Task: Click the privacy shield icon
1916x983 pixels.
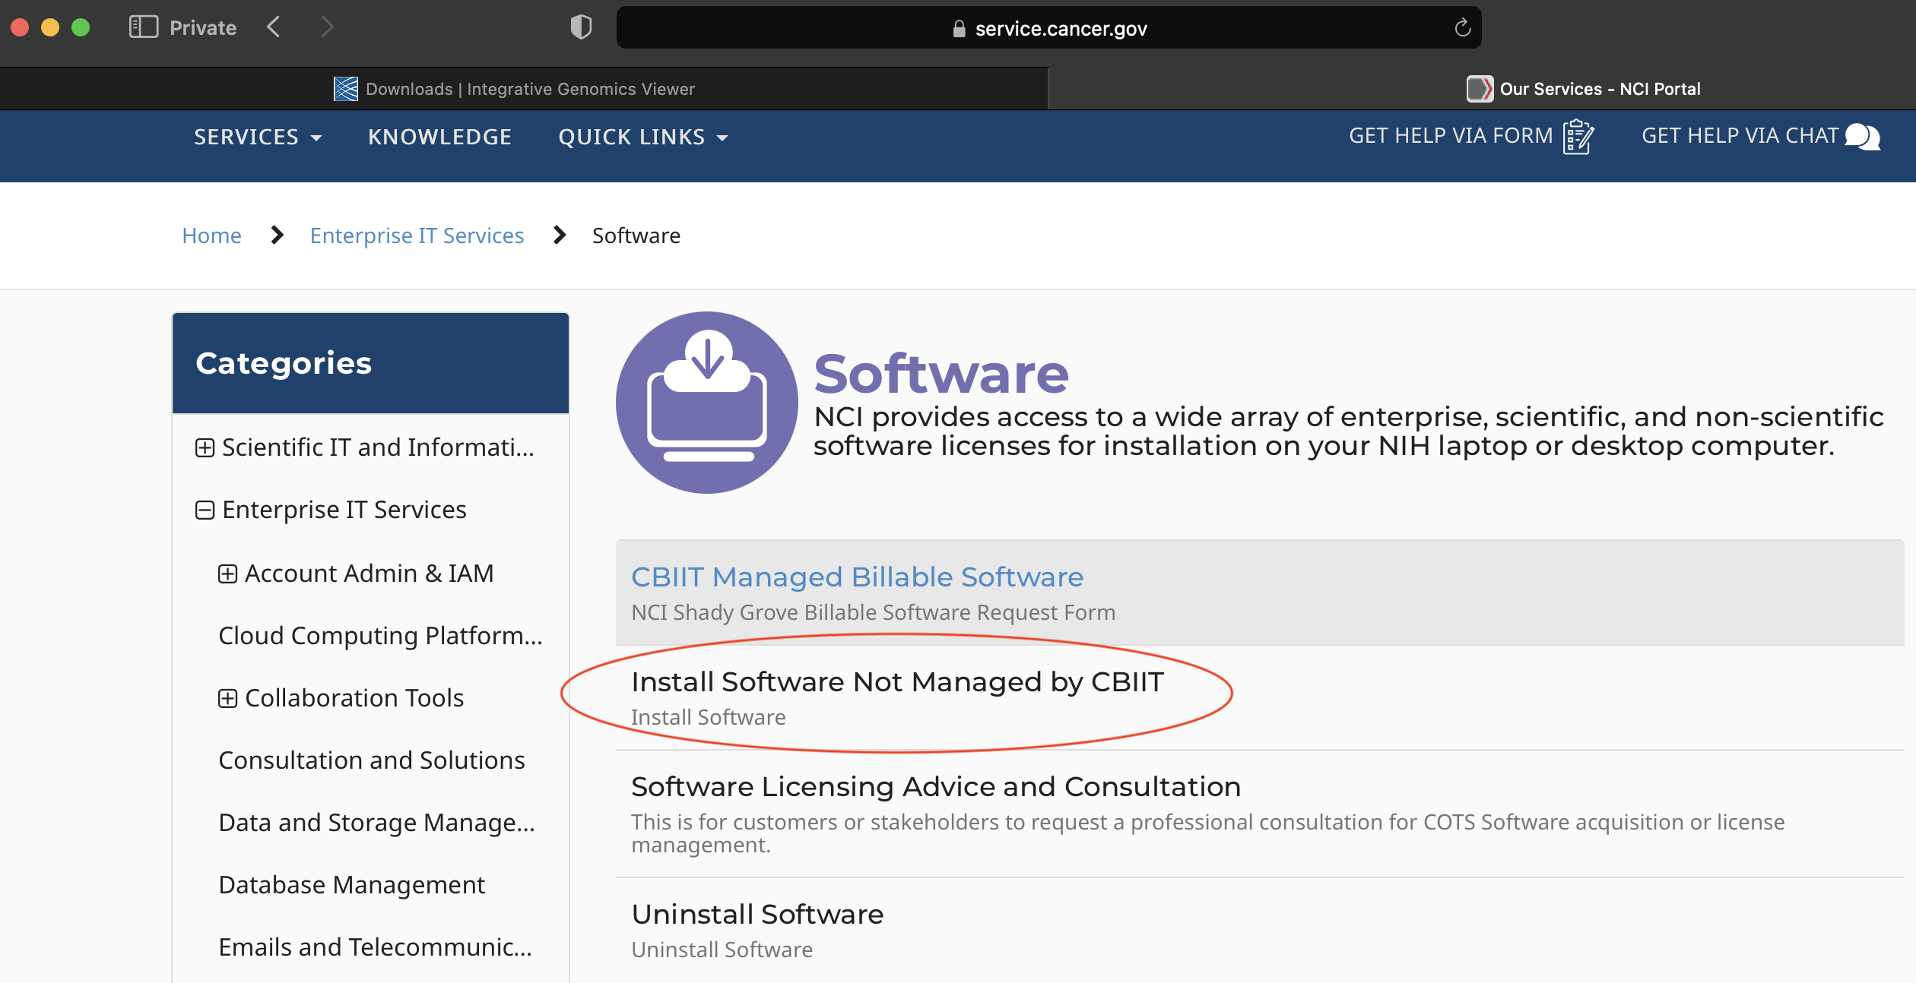Action: tap(581, 27)
